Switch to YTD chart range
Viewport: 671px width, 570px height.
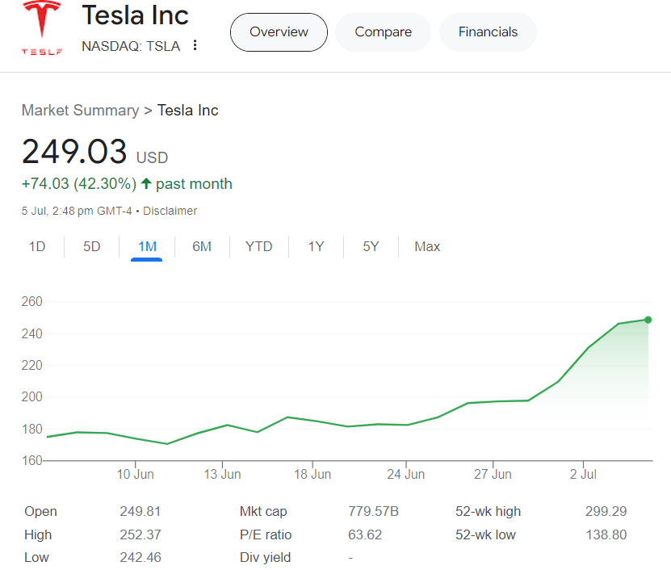259,247
